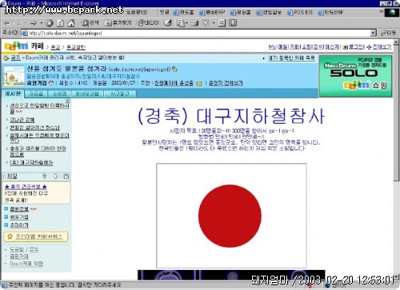
Task: Click the yellow icon after the owner name
Action: (199, 83)
